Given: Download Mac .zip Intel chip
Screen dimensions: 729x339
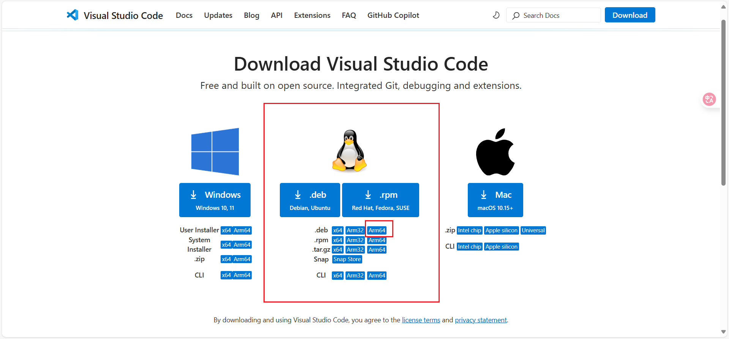Looking at the screenshot, I should click(x=469, y=230).
